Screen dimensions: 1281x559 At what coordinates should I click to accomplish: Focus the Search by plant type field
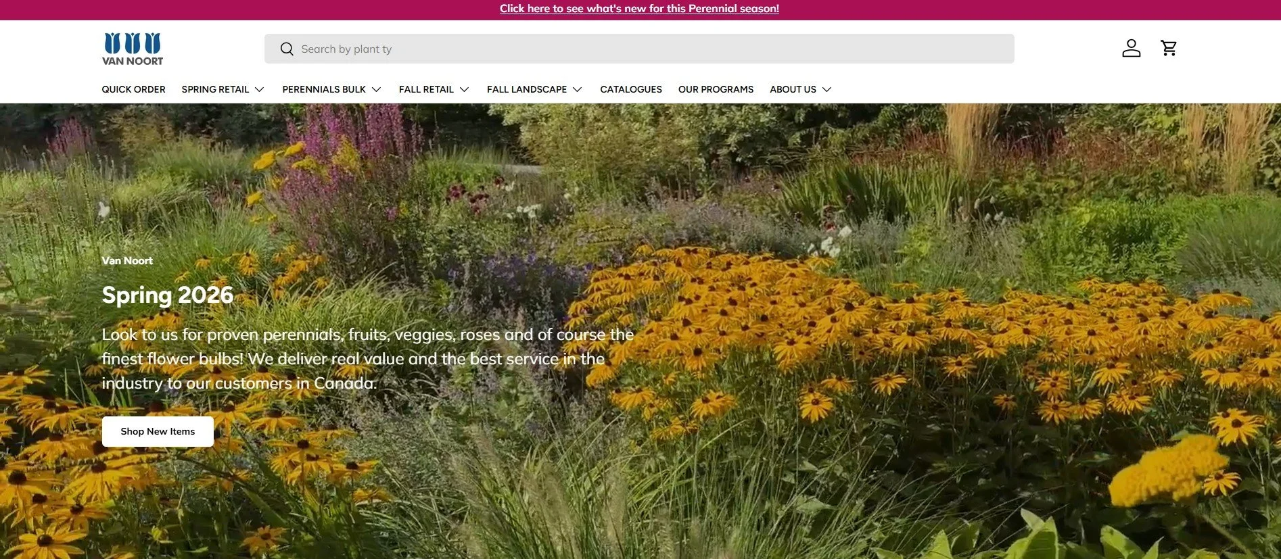(x=639, y=49)
